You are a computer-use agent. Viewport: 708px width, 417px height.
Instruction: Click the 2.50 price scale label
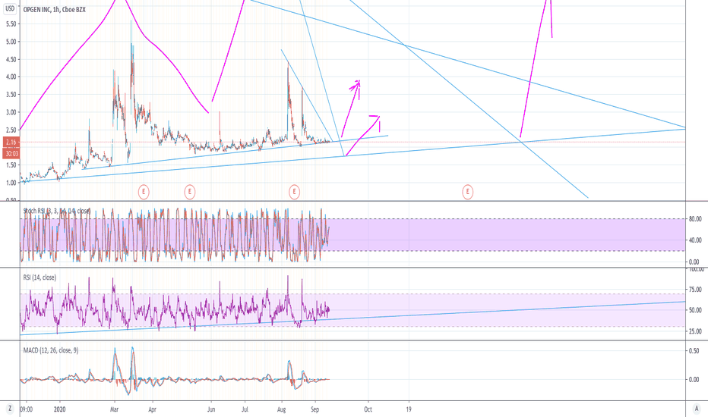pyautogui.click(x=11, y=130)
